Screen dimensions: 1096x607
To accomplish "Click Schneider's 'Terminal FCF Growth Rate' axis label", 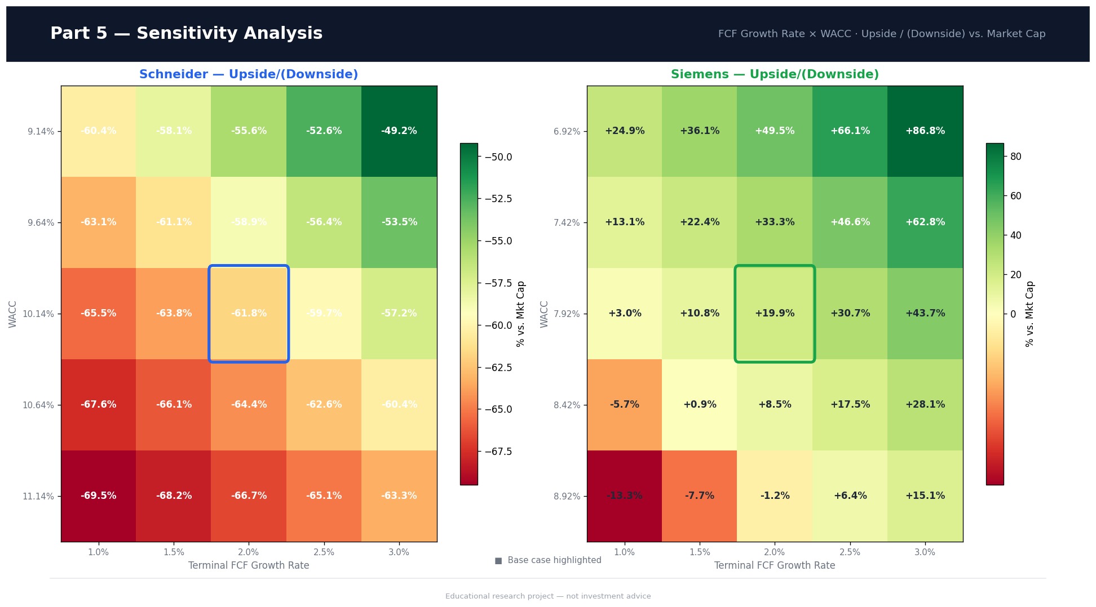I will (249, 565).
